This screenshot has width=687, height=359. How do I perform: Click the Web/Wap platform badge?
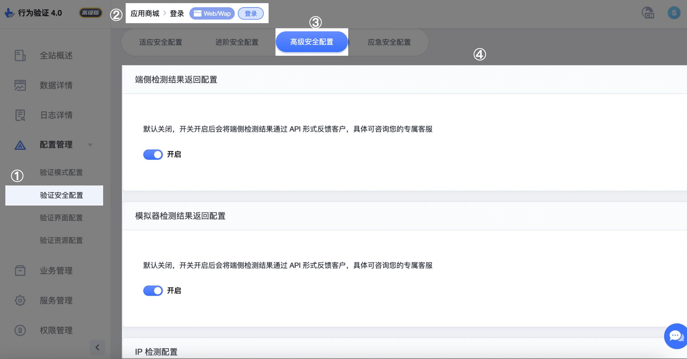[x=212, y=13]
